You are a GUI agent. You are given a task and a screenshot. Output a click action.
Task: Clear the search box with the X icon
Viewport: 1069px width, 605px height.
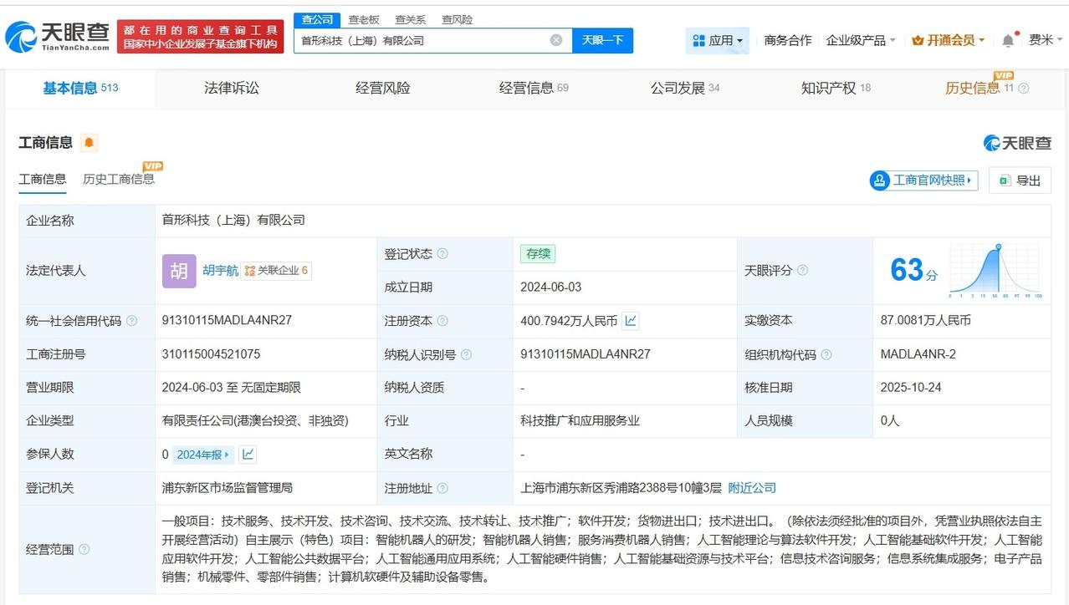(556, 40)
